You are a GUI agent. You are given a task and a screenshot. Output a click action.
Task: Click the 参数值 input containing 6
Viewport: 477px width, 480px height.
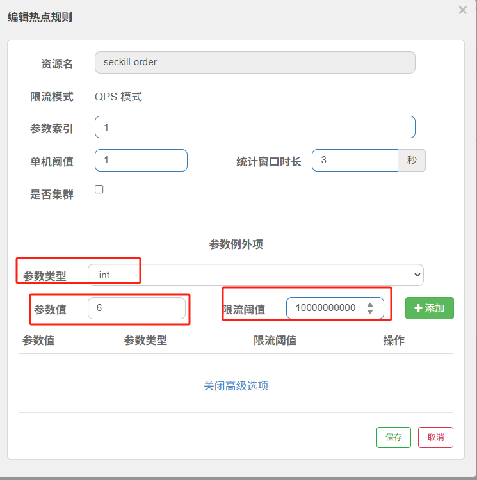(x=136, y=308)
